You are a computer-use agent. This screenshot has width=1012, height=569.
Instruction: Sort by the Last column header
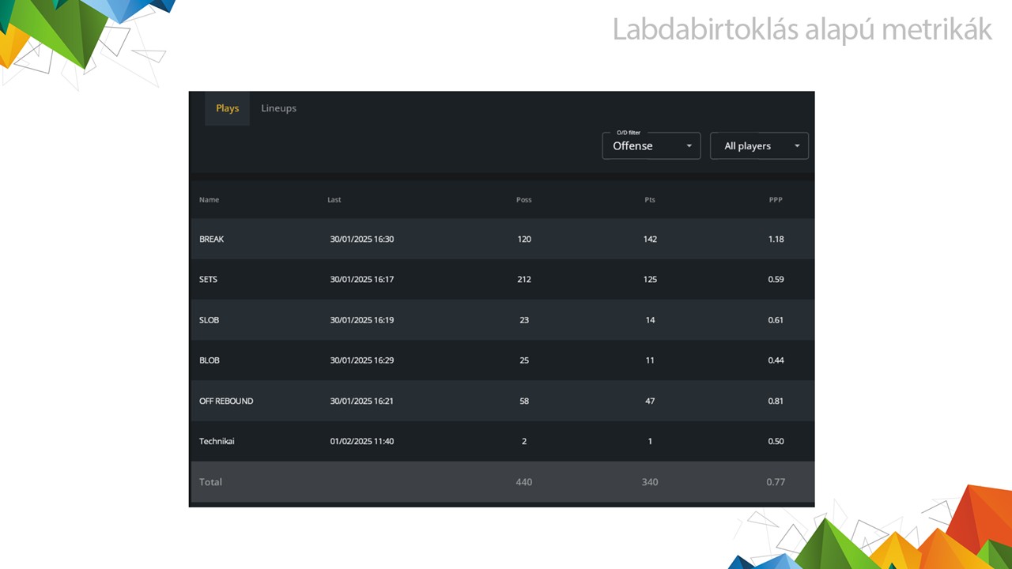point(334,200)
